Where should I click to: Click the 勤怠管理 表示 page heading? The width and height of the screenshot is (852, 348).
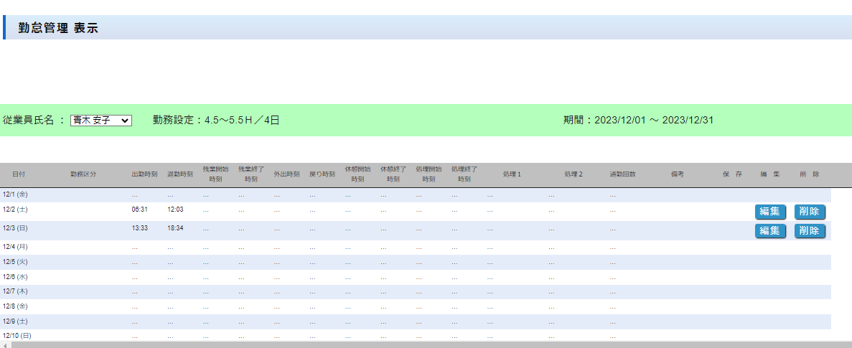(58, 28)
